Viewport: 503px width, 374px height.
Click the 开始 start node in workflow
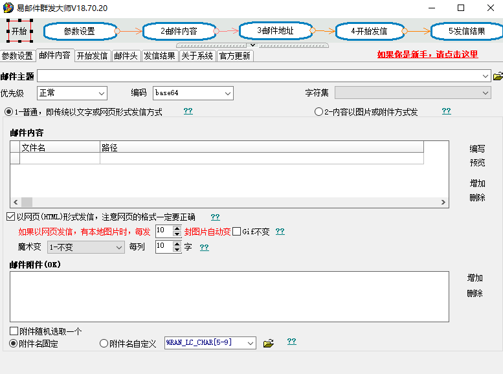click(x=19, y=31)
